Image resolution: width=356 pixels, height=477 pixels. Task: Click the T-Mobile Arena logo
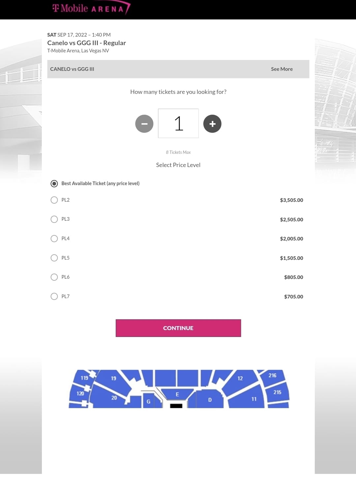pos(90,9)
